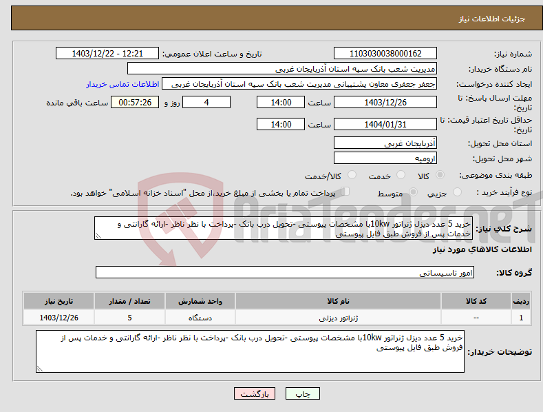Click the شرح کلی نیاز description textarea

(284, 228)
